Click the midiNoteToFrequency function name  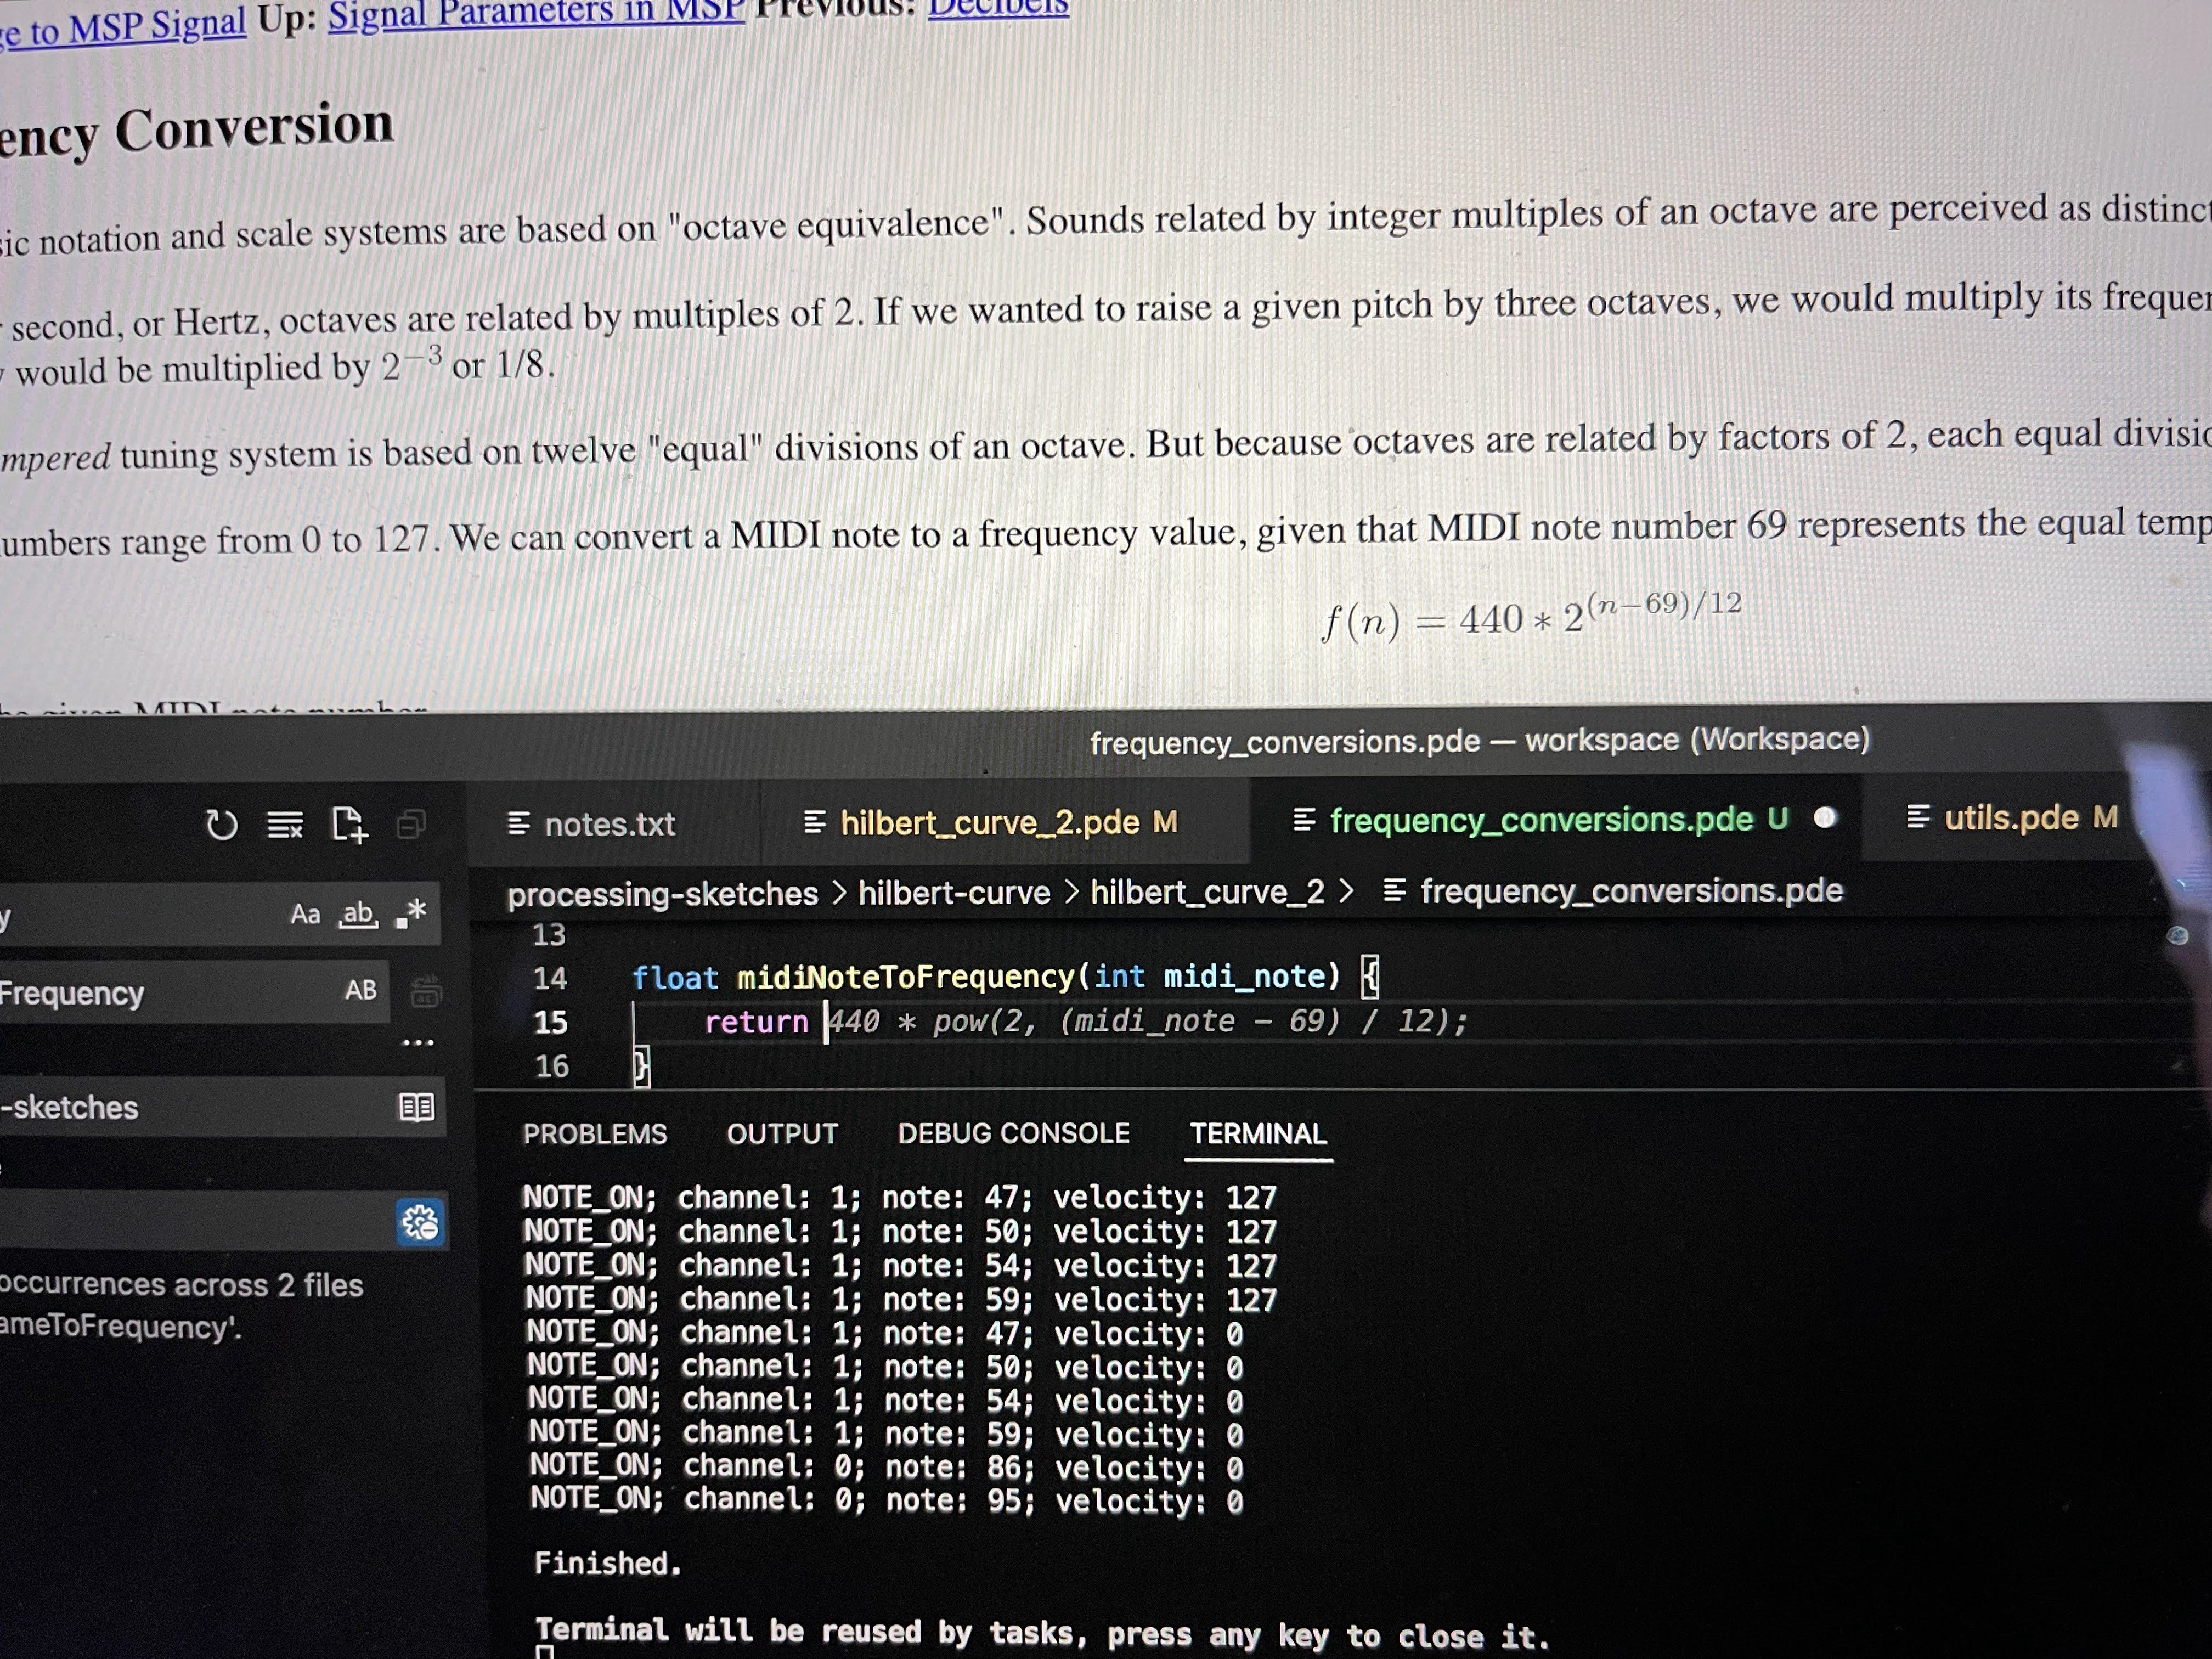[906, 977]
